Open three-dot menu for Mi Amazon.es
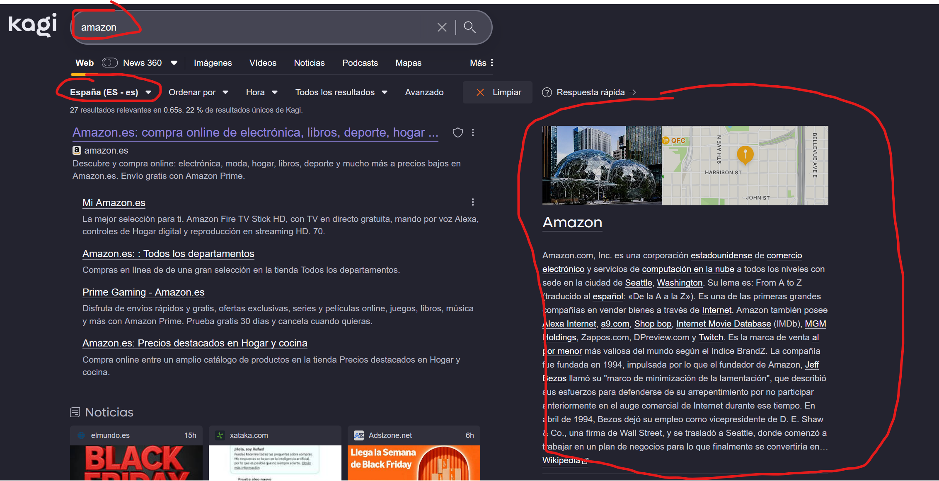The image size is (939, 481). click(x=473, y=202)
